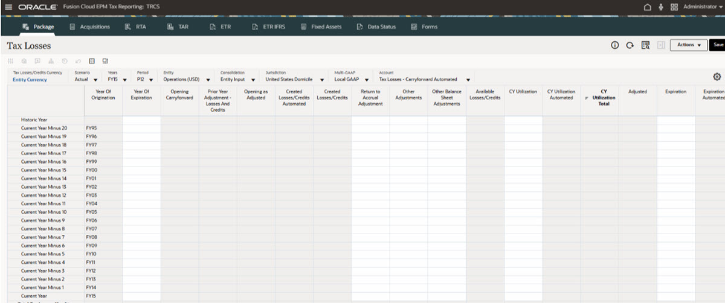
Task: Click the undo toolbar icon
Action: (x=78, y=61)
